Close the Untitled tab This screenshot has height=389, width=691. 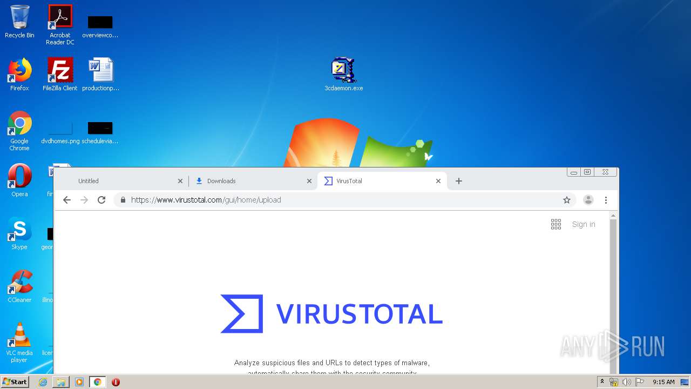[x=180, y=181]
